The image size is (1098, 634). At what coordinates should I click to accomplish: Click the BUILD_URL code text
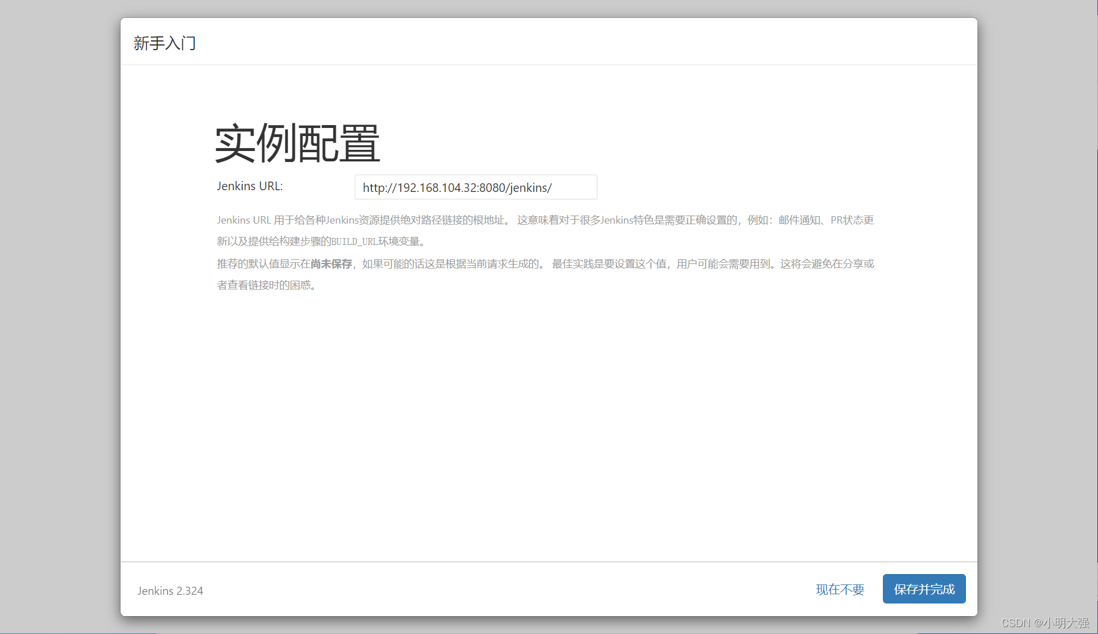click(x=354, y=241)
